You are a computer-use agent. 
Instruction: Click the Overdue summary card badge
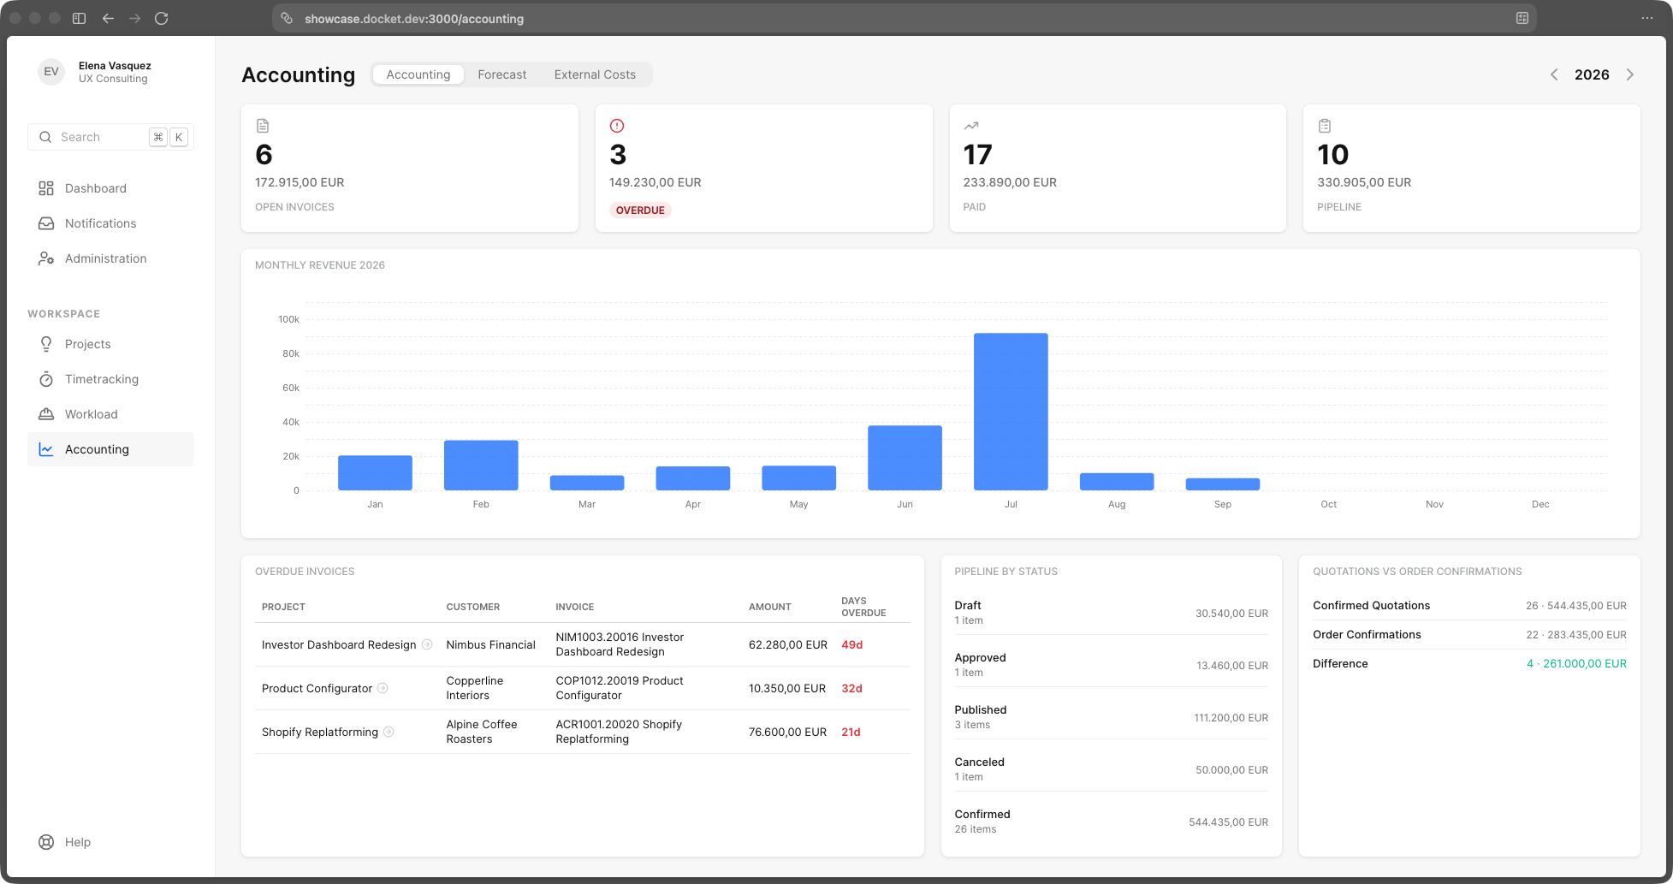tap(640, 211)
